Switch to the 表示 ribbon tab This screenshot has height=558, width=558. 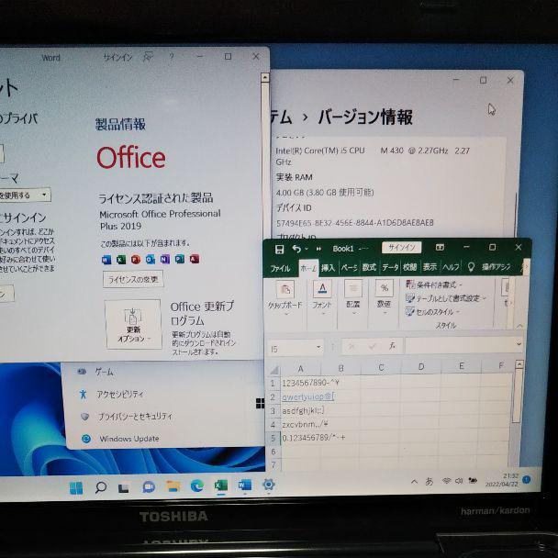430,266
